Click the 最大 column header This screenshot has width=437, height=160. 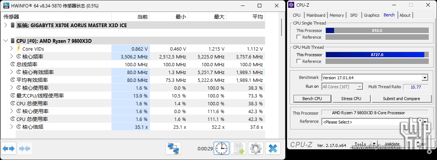219,17
